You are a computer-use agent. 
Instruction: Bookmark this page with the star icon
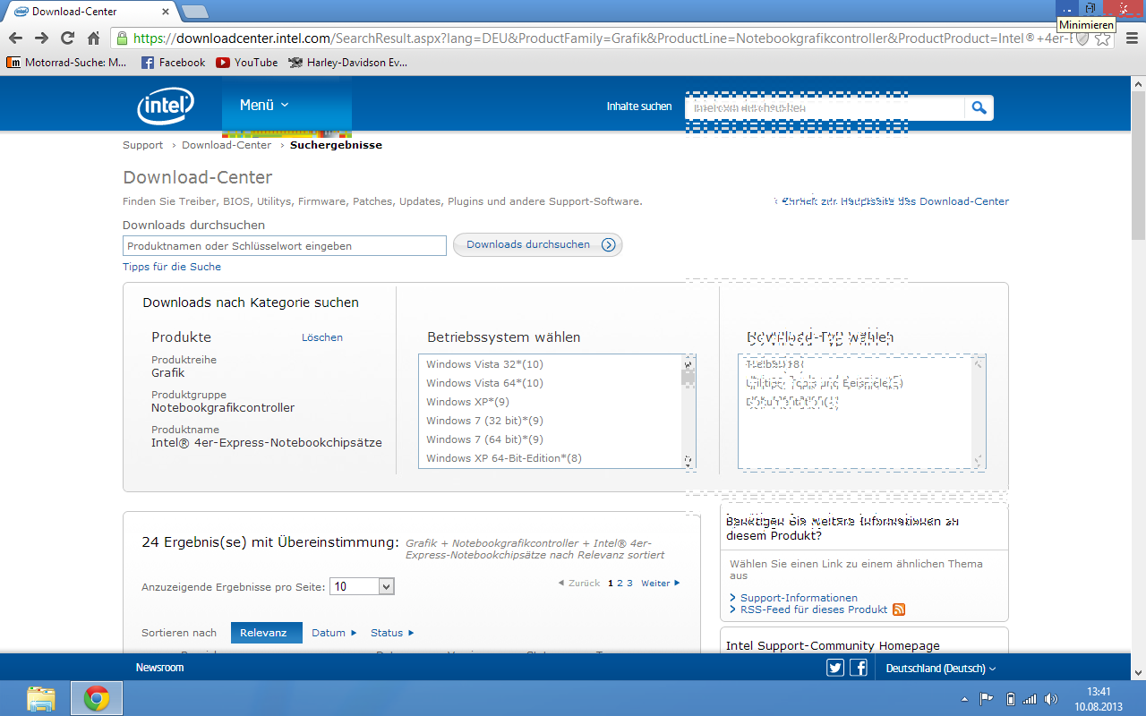pos(1103,38)
